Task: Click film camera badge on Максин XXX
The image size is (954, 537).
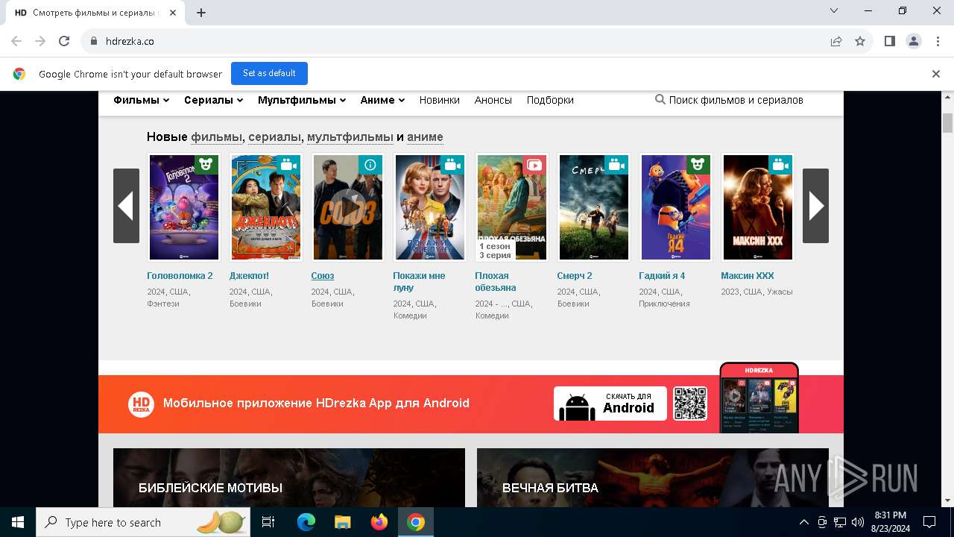Action: tap(780, 165)
